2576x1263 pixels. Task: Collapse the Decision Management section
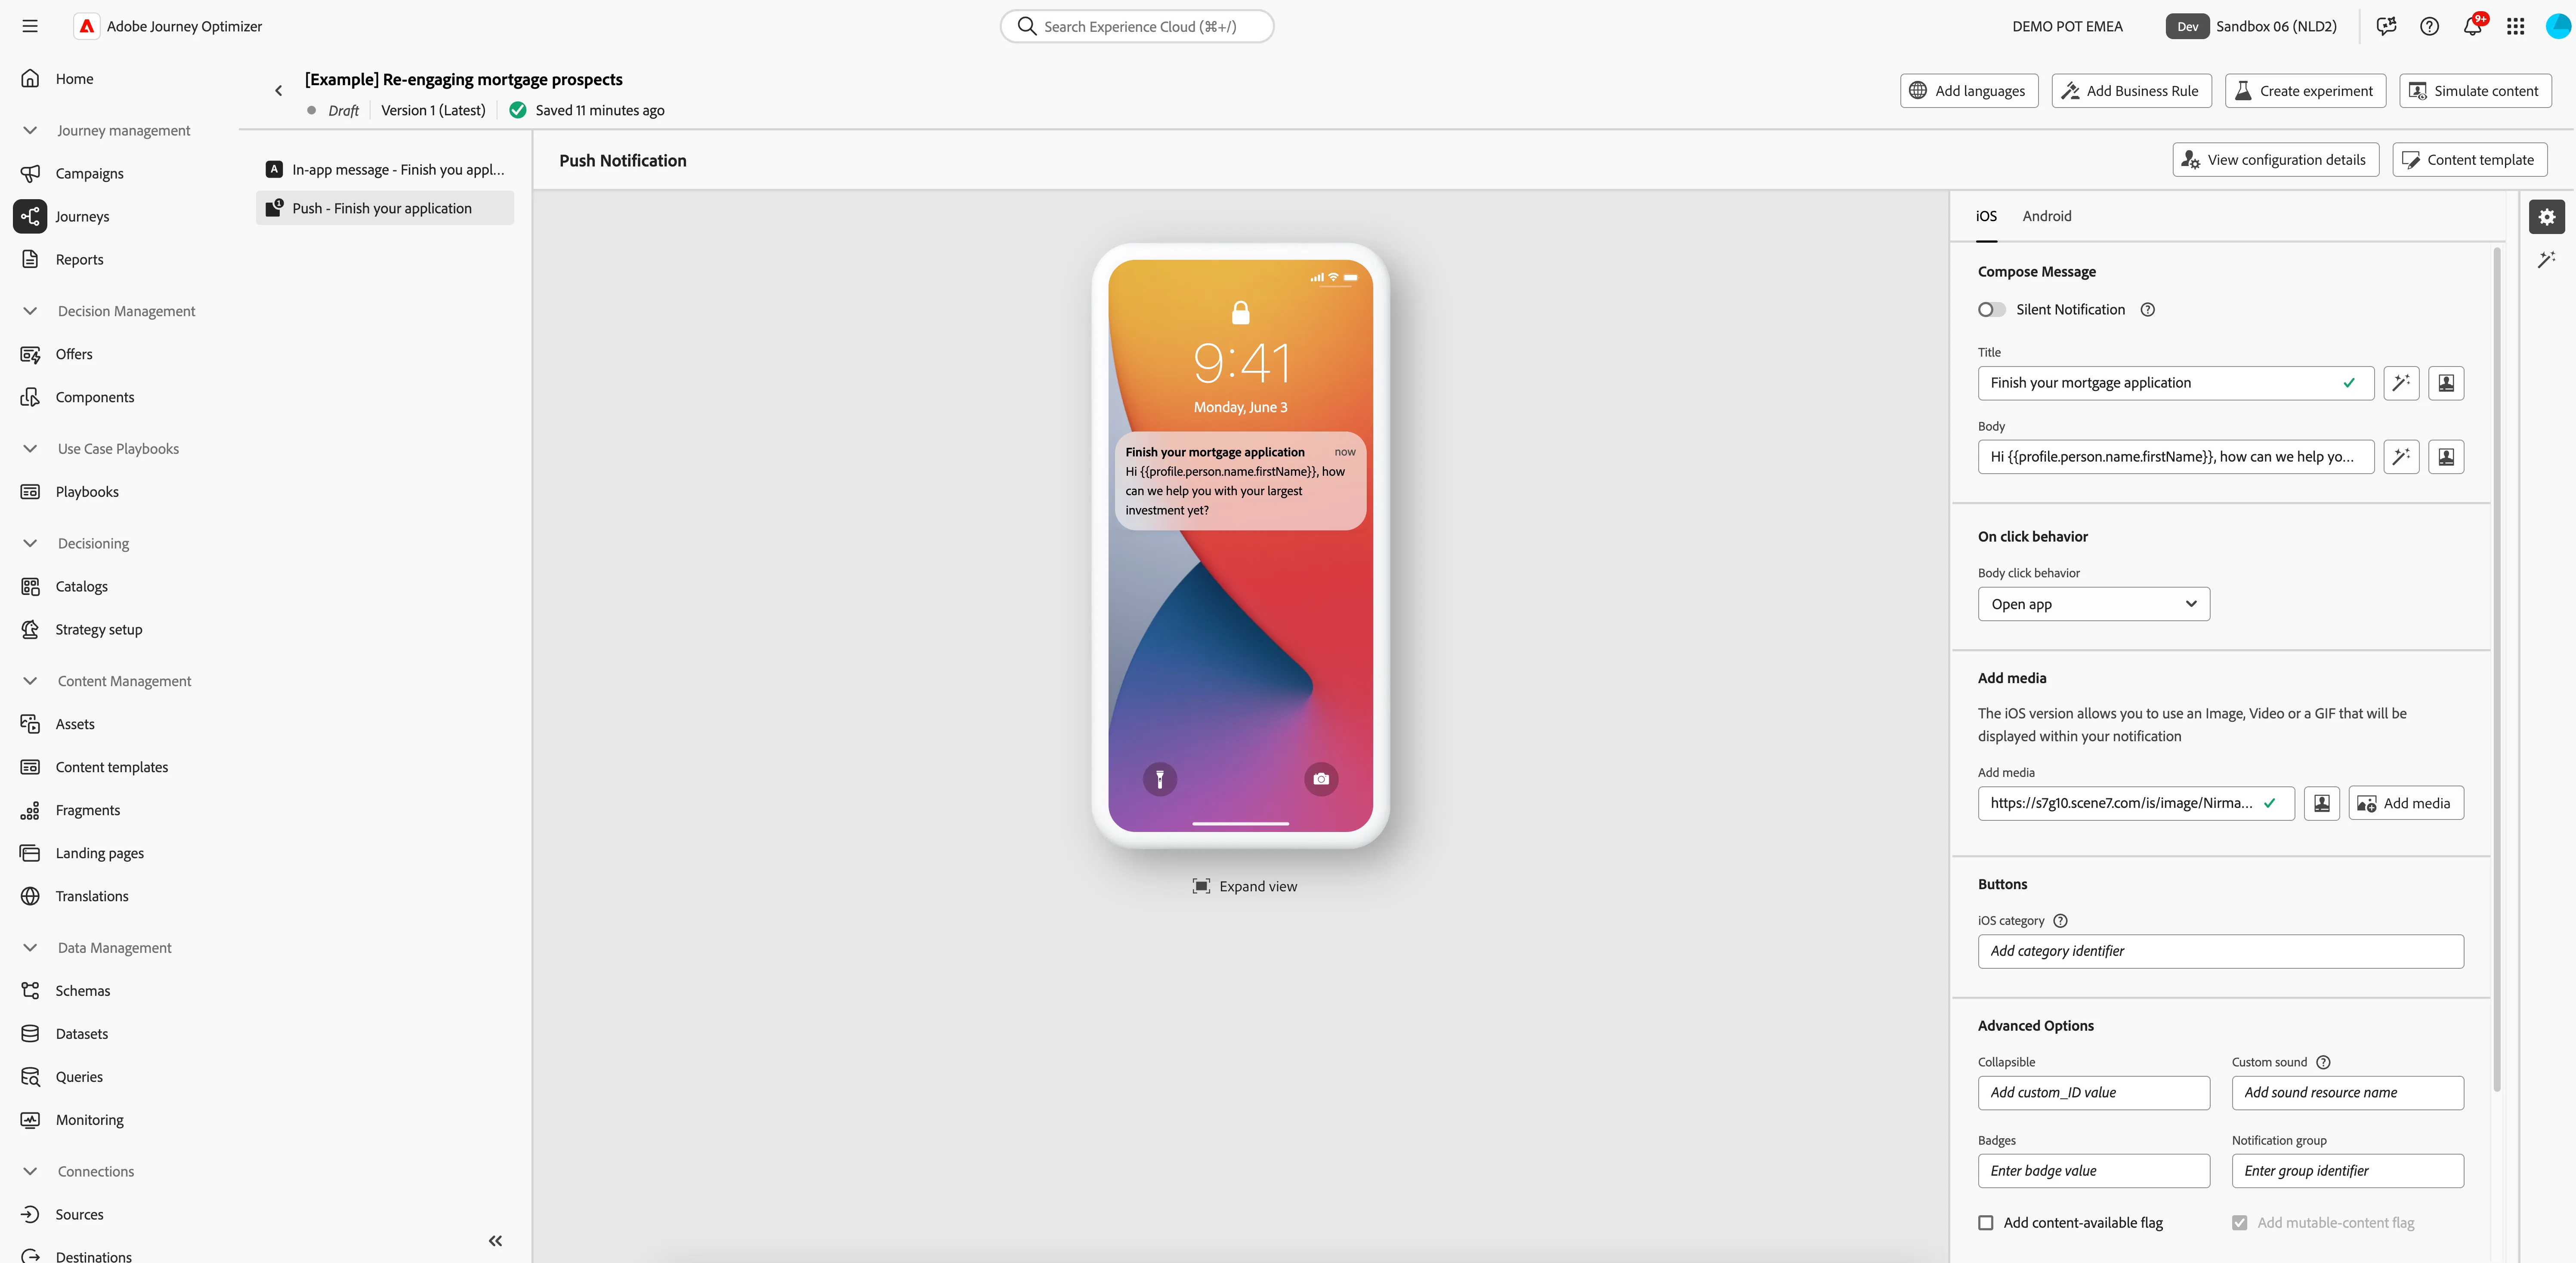pyautogui.click(x=30, y=311)
